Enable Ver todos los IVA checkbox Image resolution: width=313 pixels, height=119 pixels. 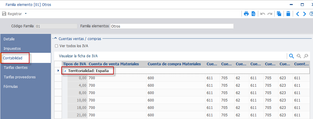56,46
